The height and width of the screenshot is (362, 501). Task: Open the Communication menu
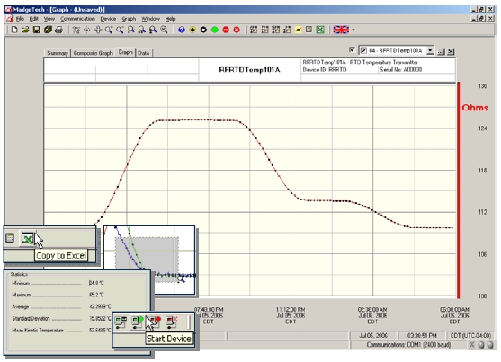77,19
